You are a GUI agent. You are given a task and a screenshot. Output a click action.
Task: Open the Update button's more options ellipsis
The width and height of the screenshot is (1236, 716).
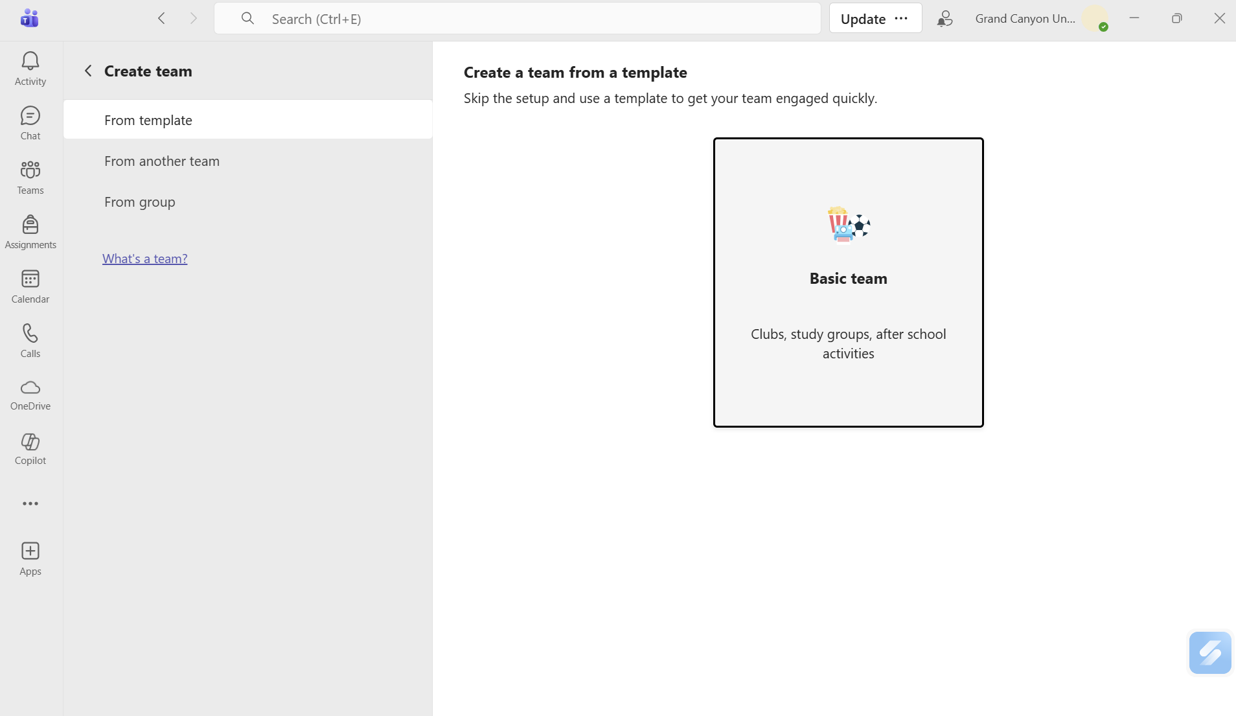(x=901, y=19)
